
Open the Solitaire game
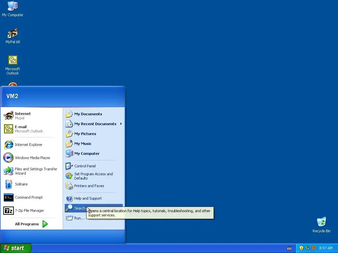click(x=31, y=184)
